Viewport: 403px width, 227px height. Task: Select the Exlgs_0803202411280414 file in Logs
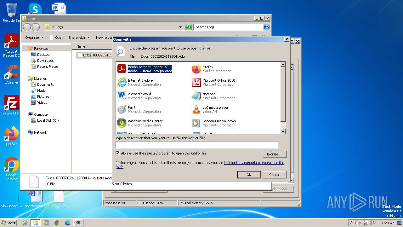(94, 55)
